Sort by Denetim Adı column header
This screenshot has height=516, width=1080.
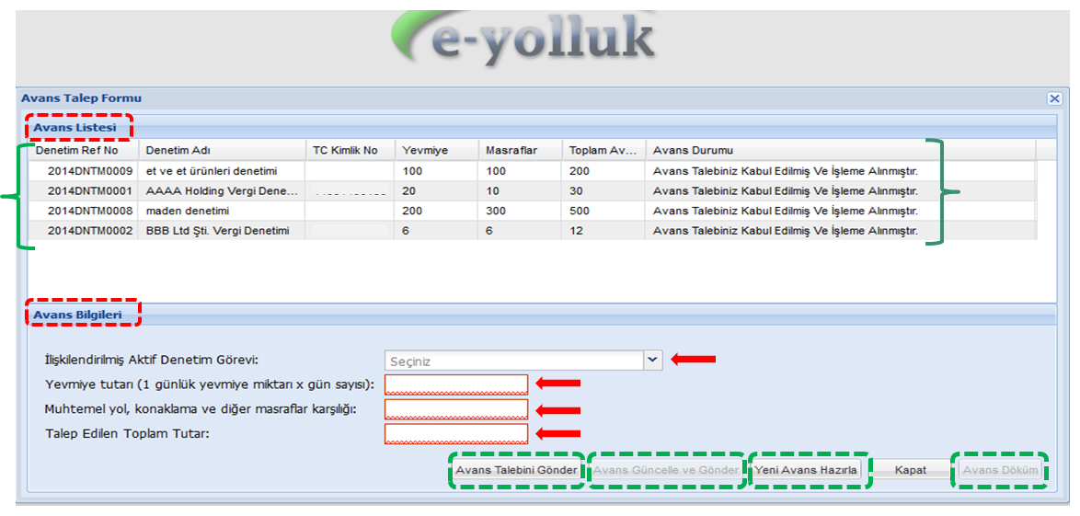click(x=223, y=150)
